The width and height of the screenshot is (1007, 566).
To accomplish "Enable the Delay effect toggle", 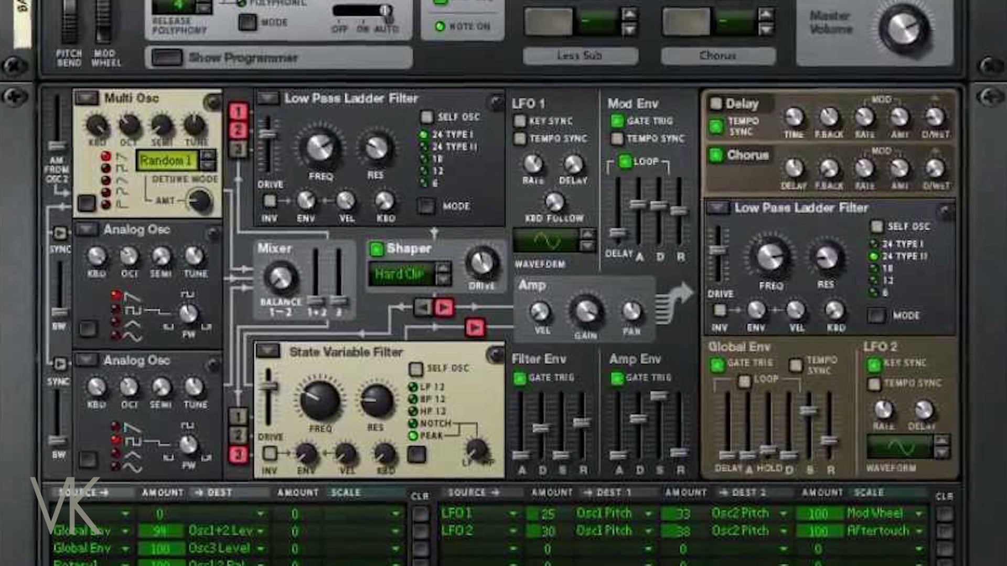I will [715, 103].
